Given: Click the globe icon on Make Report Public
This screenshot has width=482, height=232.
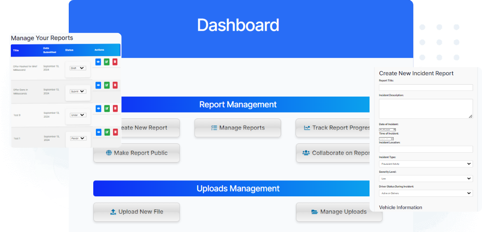Looking at the screenshot, I should click(x=108, y=153).
